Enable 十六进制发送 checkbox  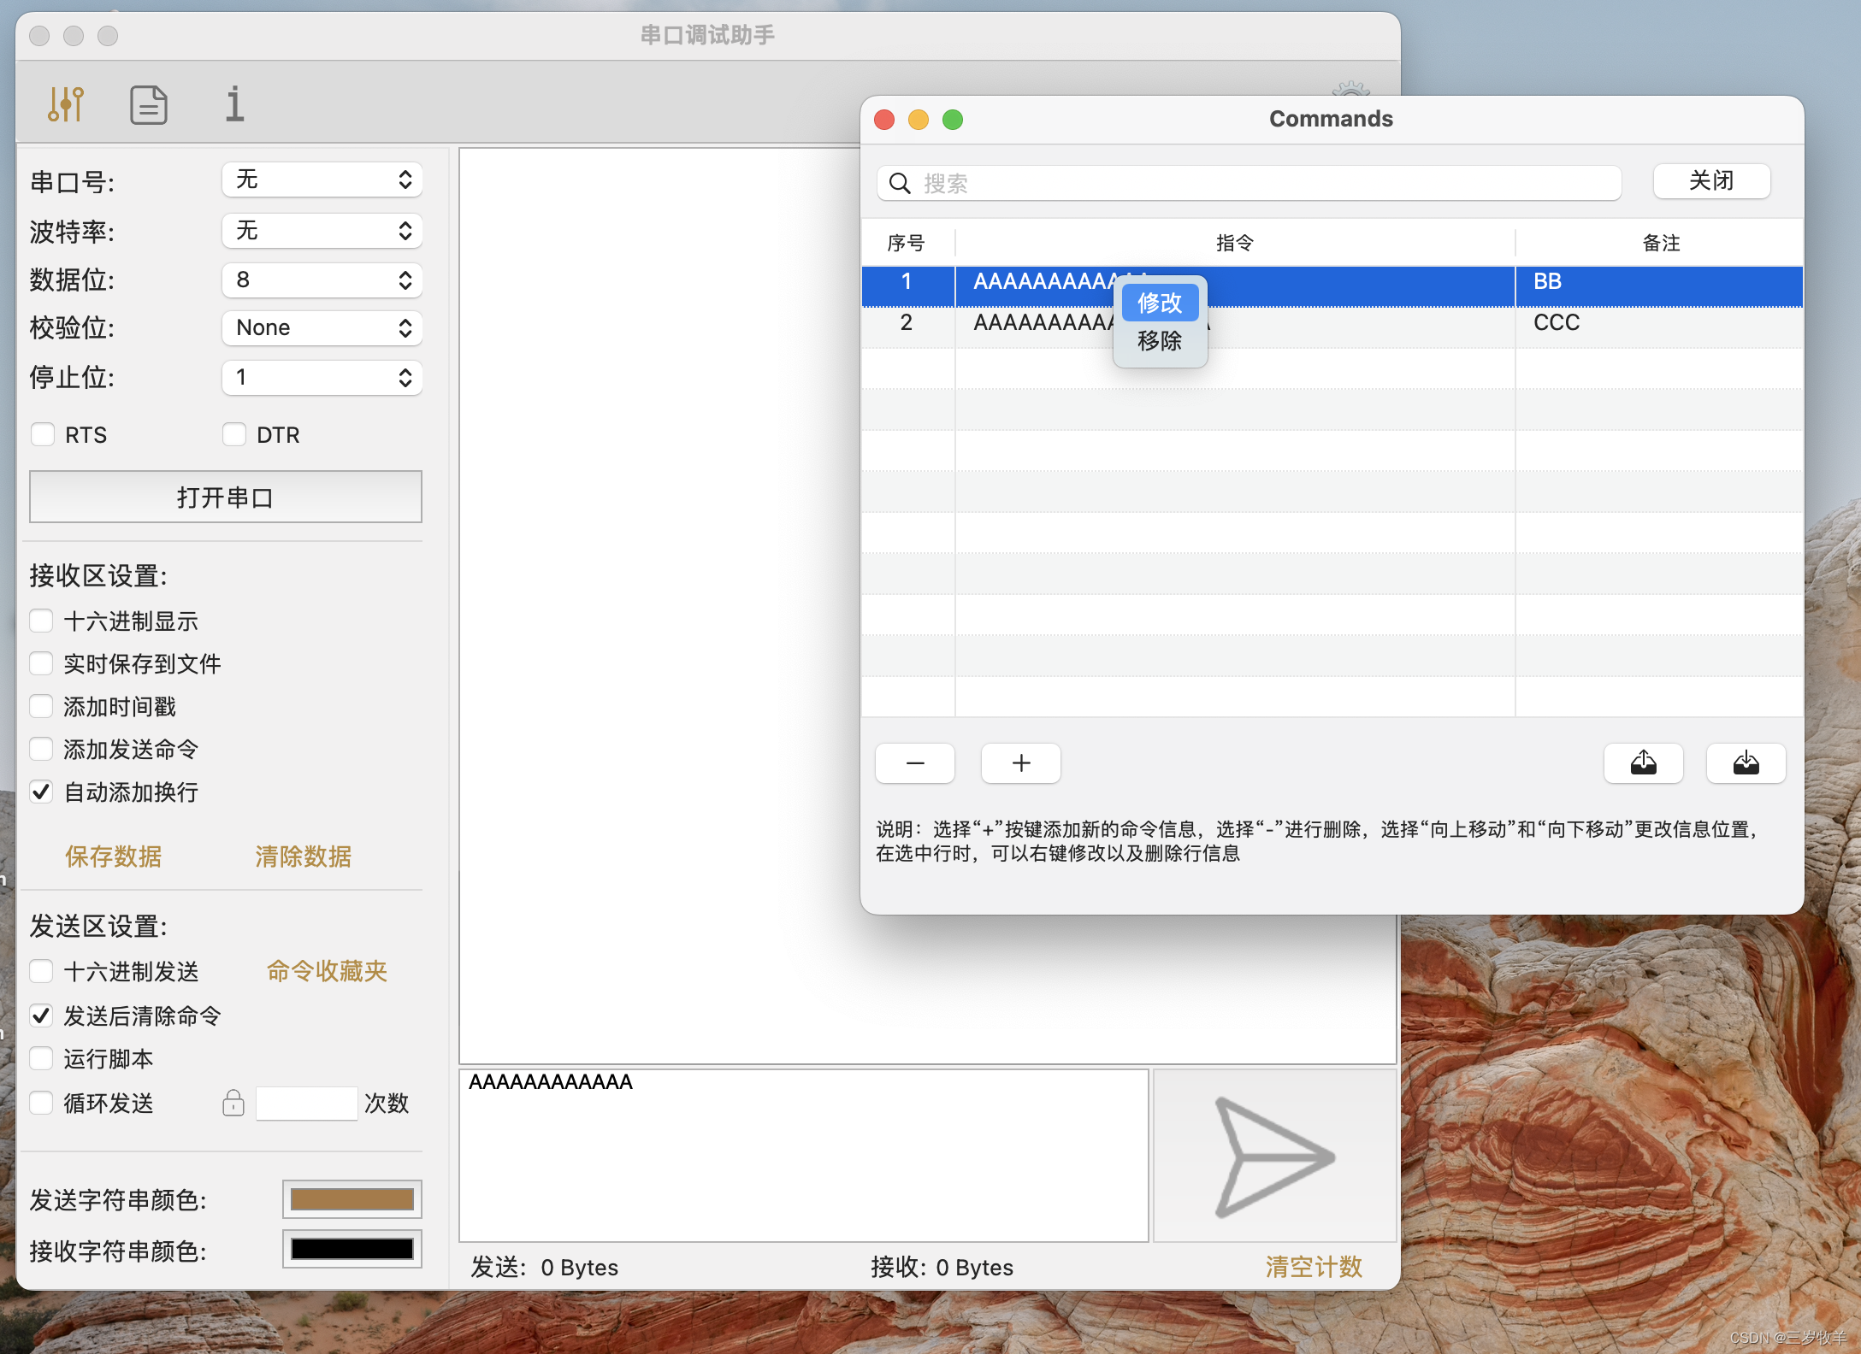click(x=41, y=971)
